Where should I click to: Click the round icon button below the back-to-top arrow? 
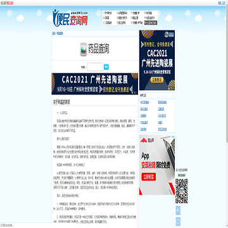pos(178,222)
